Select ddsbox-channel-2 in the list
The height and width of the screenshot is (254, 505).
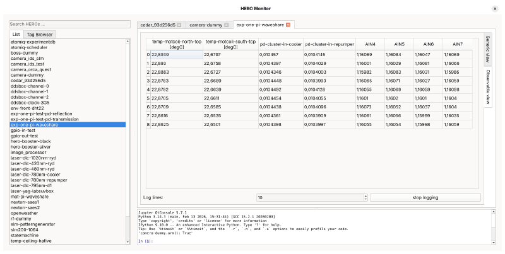(x=68, y=97)
